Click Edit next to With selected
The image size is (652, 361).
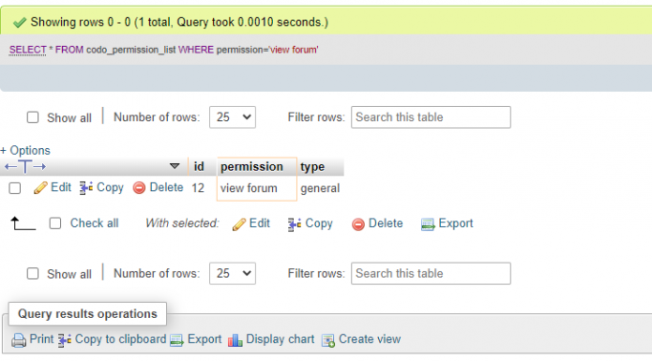[260, 223]
